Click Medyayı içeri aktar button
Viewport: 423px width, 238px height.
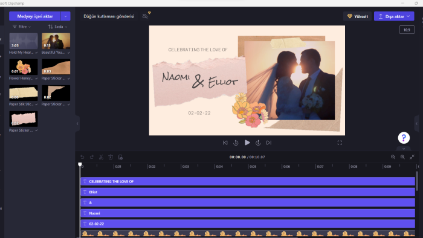[35, 16]
